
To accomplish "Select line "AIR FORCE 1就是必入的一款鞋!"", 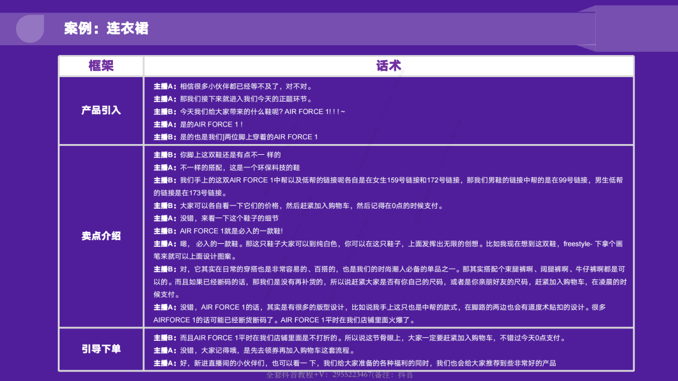I will pyautogui.click(x=218, y=231).
